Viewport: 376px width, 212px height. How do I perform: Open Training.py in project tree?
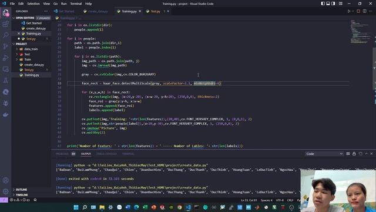31,75
